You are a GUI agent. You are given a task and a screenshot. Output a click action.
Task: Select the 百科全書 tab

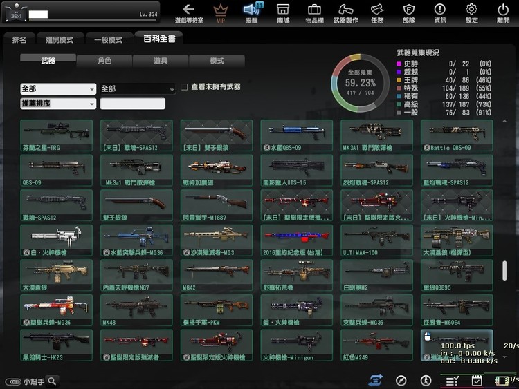(x=159, y=39)
